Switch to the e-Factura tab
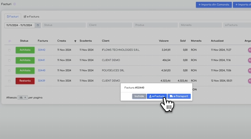 pyautogui.click(x=31, y=17)
